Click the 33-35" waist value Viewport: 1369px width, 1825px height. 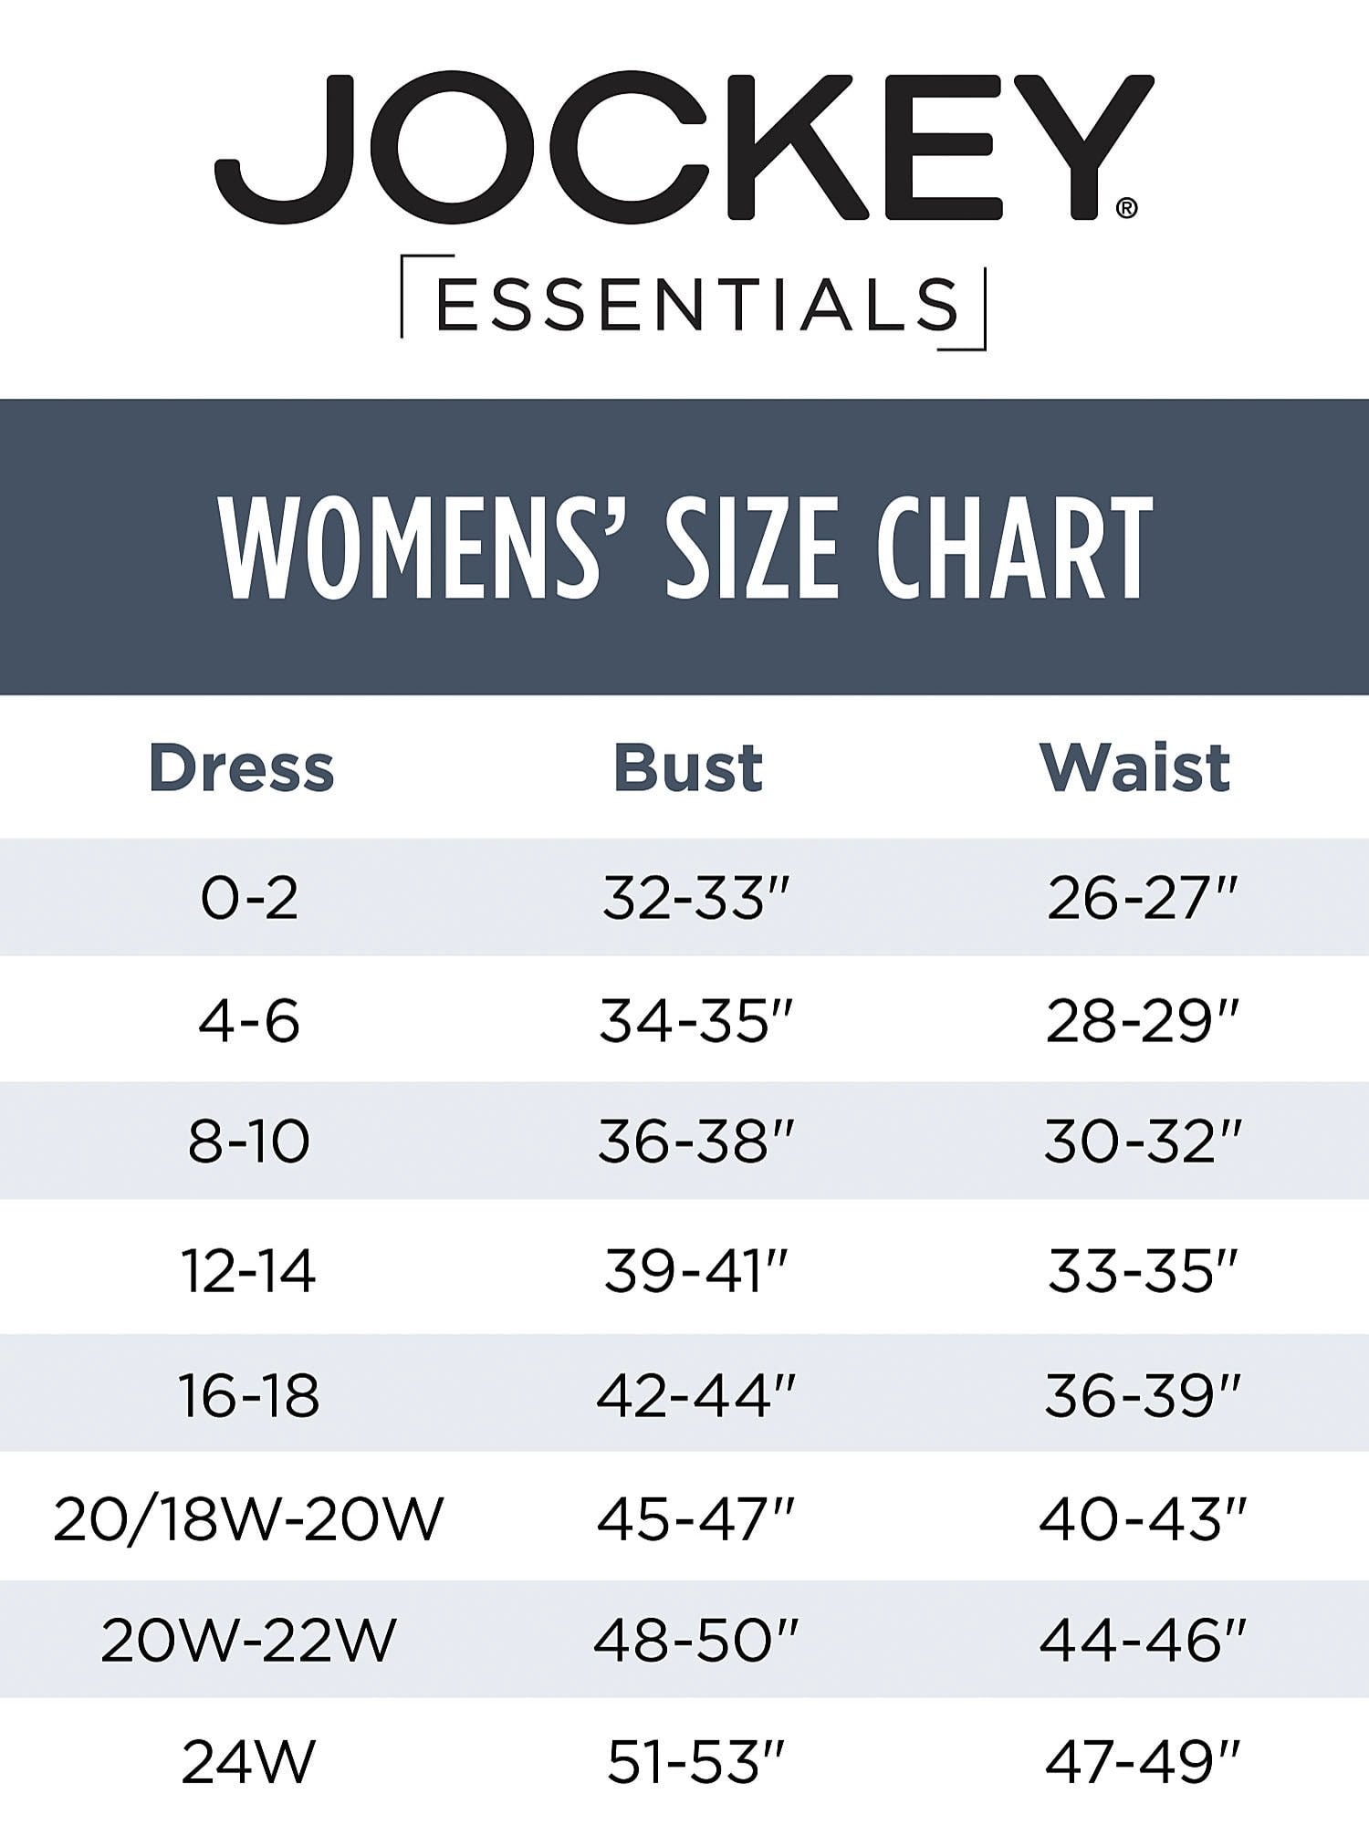click(1143, 1270)
